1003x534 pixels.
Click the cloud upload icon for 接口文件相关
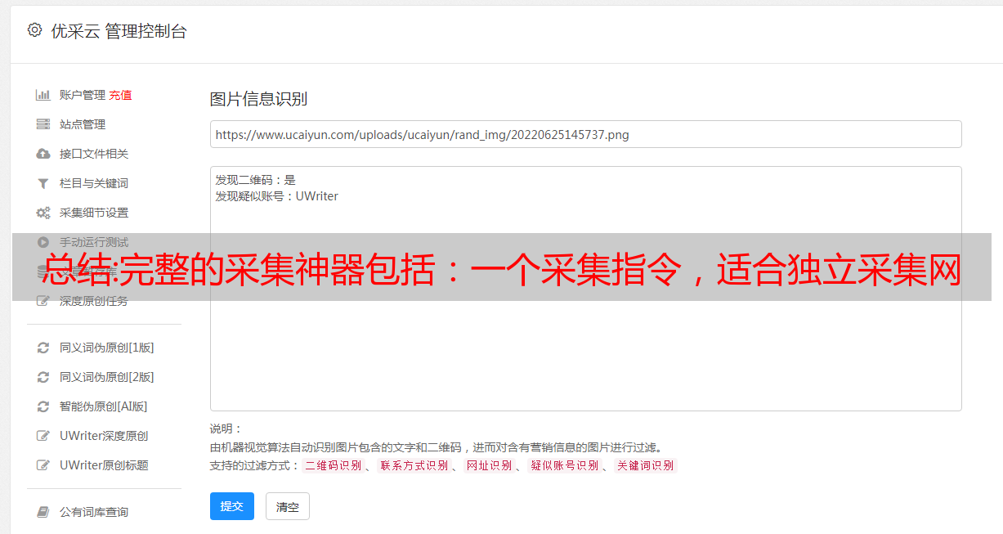[x=43, y=154]
